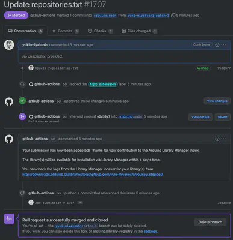
Task: Open the fork settings link
Action: 151,232
